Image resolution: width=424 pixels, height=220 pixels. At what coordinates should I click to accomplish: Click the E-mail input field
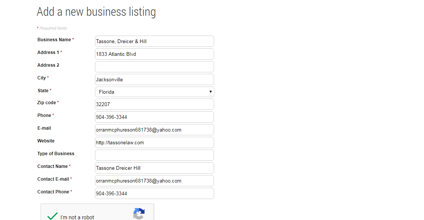coord(154,130)
